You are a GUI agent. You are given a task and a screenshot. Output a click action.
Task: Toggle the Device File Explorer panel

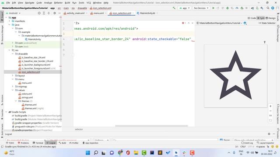(278, 114)
